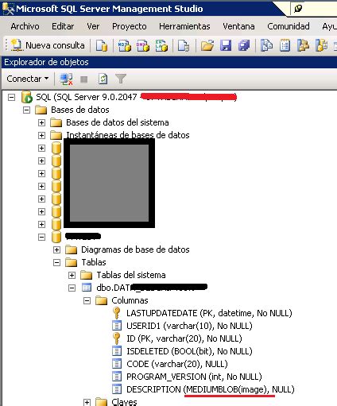This screenshot has height=406, width=337.
Task: Open the Proyecto menu
Action: pos(130,26)
